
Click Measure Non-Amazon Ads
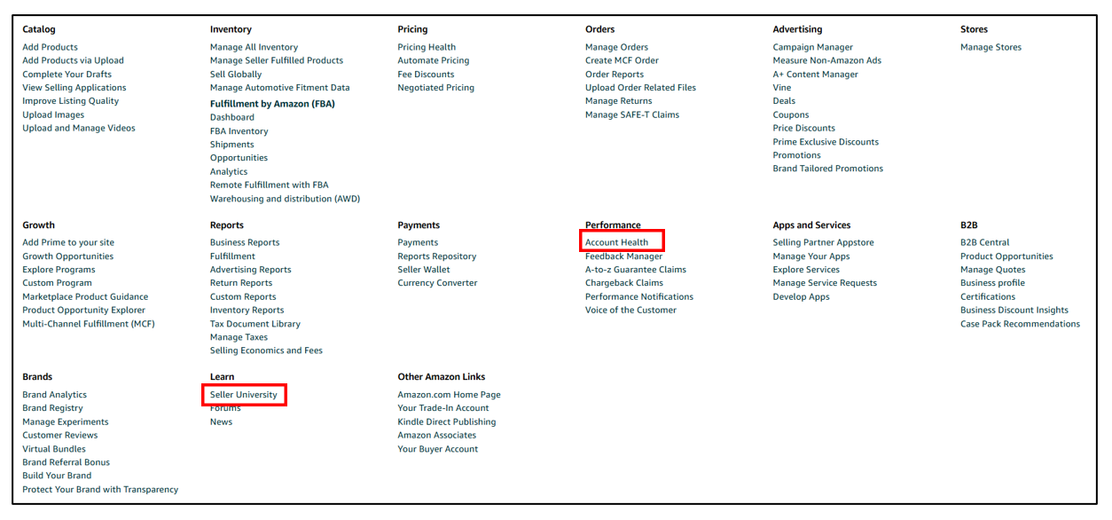coord(827,60)
